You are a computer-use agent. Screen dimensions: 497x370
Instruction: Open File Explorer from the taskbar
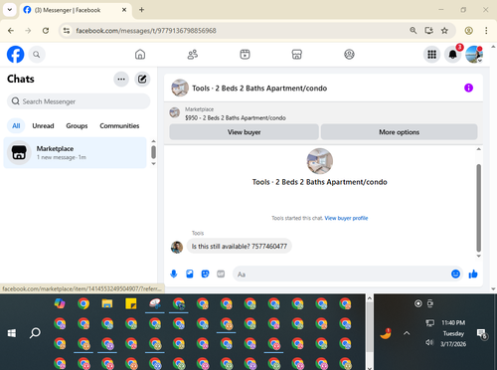tap(107, 303)
